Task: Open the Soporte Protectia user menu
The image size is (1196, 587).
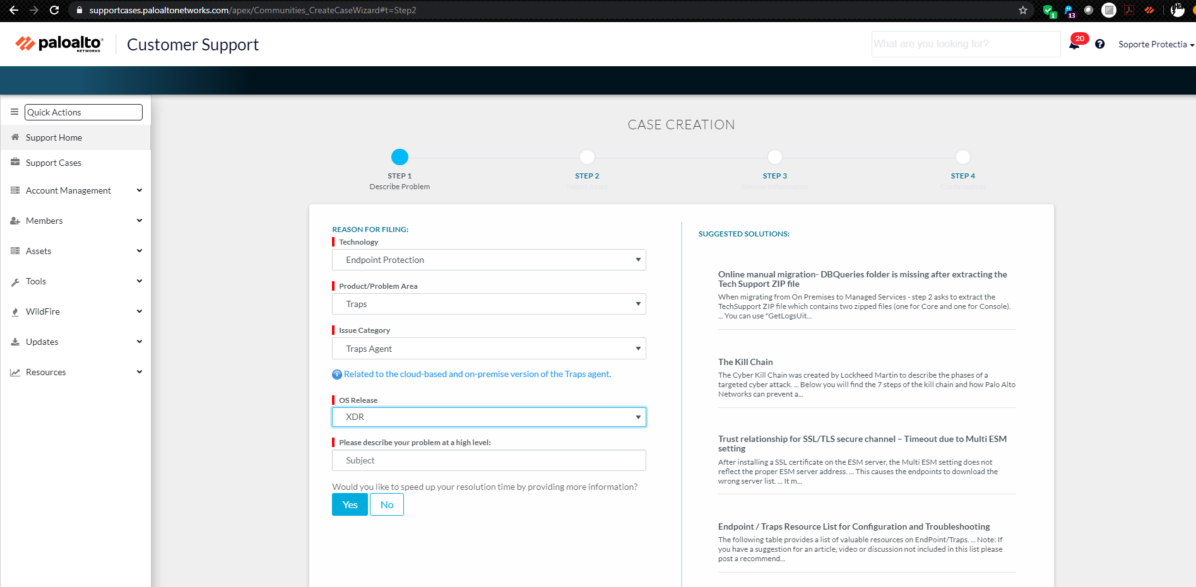Action: point(1156,44)
